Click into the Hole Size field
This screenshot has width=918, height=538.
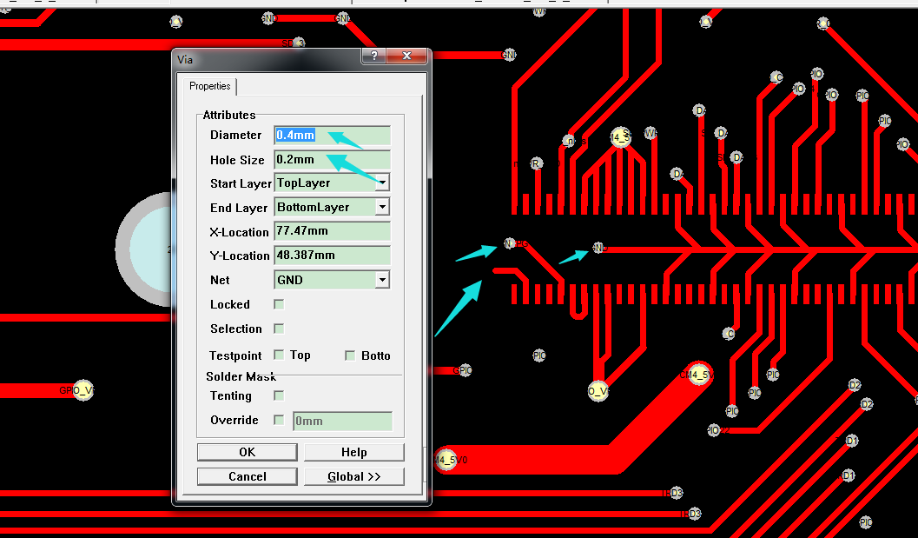pyautogui.click(x=332, y=160)
